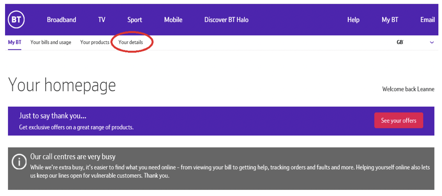The width and height of the screenshot is (442, 196).
Task: Open the TV section
Action: (102, 20)
